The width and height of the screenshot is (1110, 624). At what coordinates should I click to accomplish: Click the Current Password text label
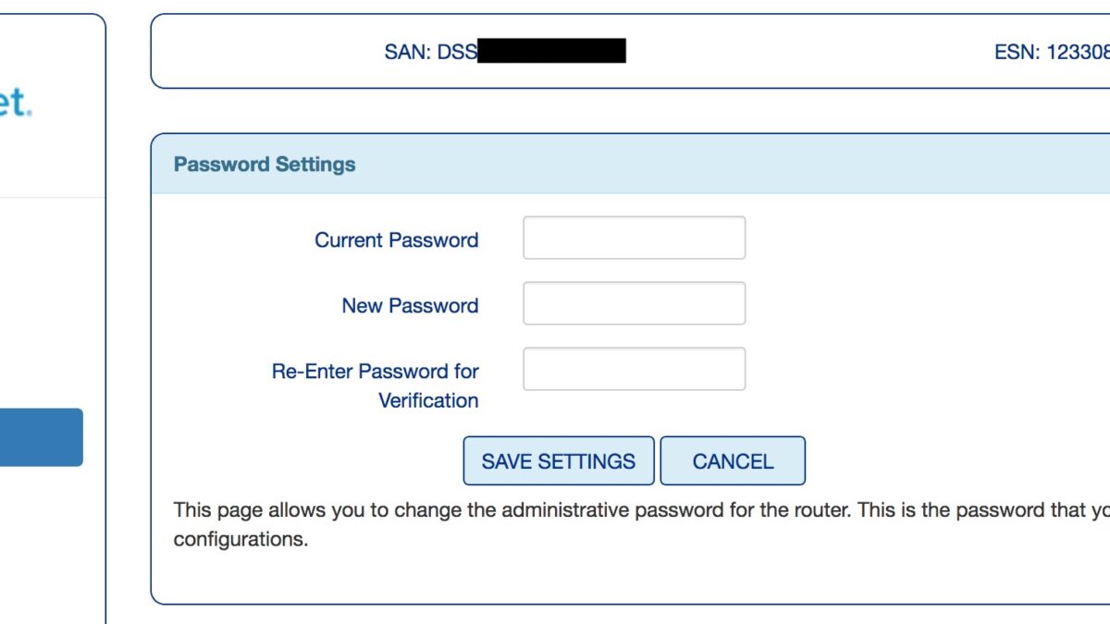tap(396, 239)
